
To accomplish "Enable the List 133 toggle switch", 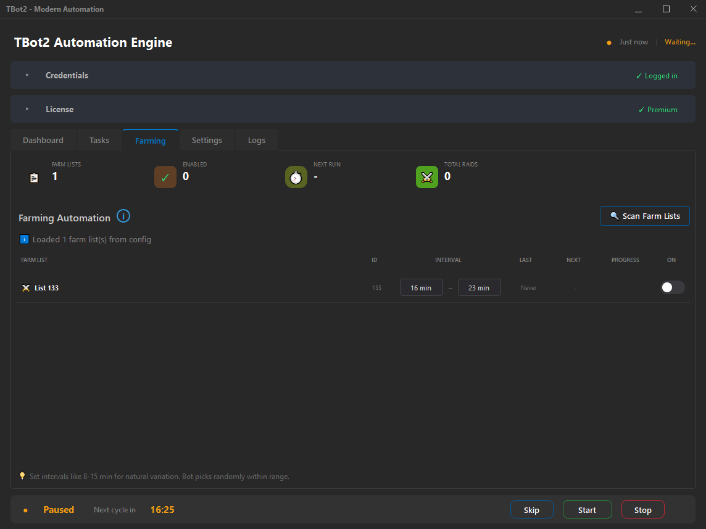I will pyautogui.click(x=672, y=287).
